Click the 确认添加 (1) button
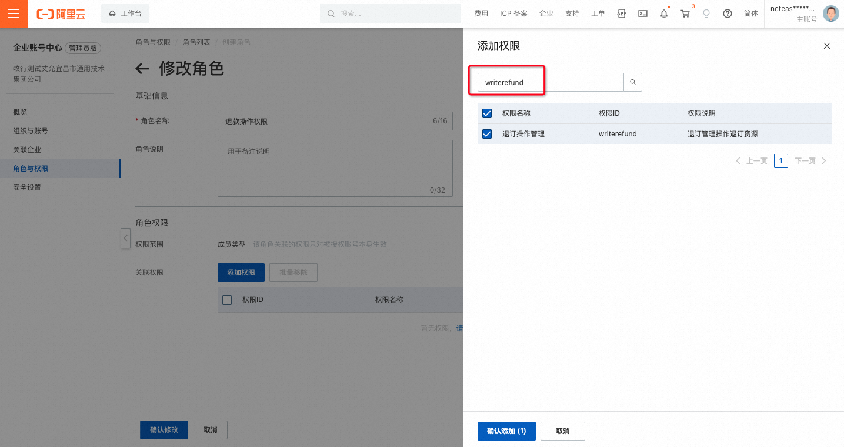This screenshot has width=844, height=447. click(506, 431)
